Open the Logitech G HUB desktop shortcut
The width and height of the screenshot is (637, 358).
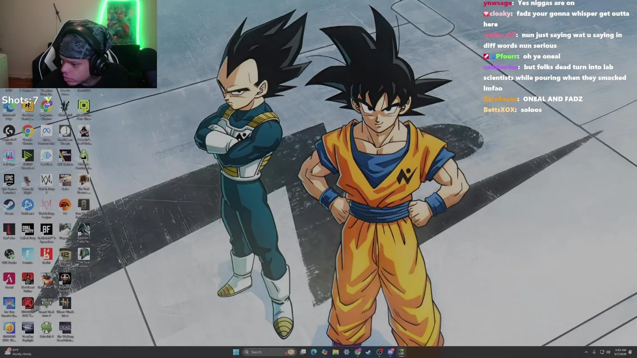[9, 134]
